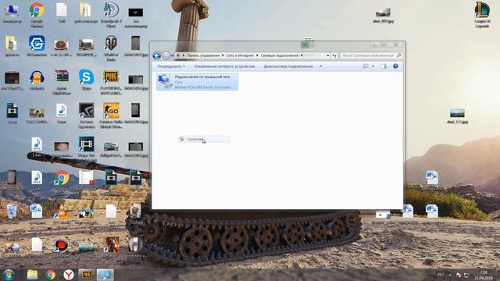Screen dimensions: 500x281
Task: Open Google Chrome from the taskbar
Action: (50, 275)
